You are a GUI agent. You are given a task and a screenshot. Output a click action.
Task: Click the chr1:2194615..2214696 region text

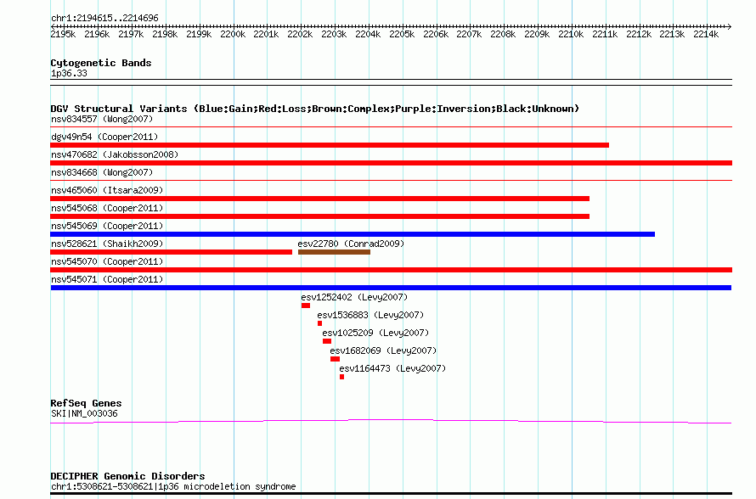click(x=104, y=19)
